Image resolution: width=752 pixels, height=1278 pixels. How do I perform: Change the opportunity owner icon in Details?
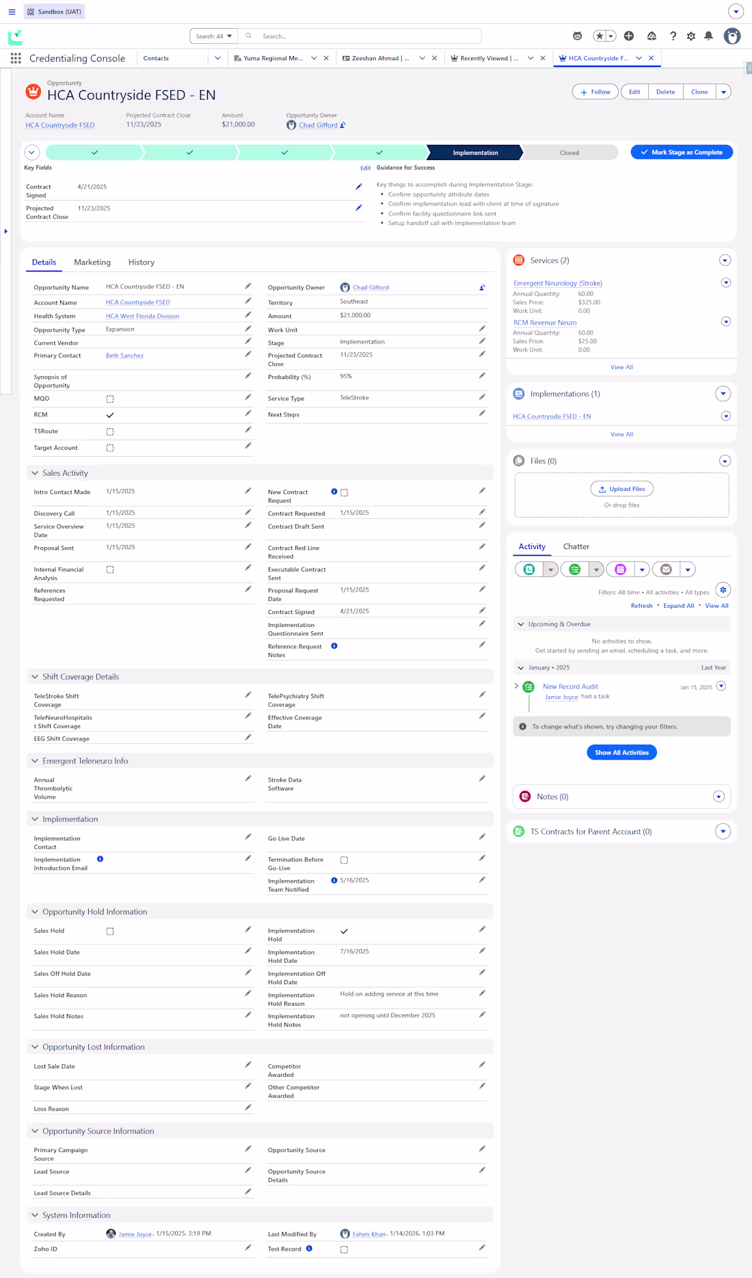482,288
